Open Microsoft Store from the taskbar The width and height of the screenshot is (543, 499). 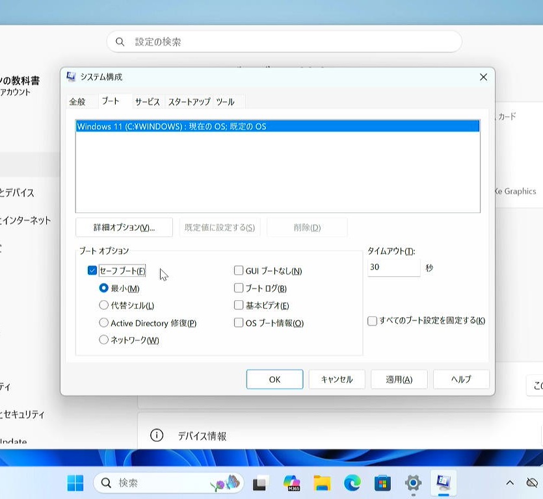click(x=382, y=483)
